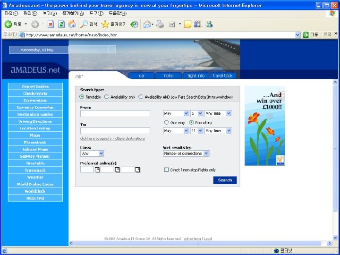Open the 즐겨찾기(A) menu
Viewport: 340px width, 255px height.
coord(73,13)
